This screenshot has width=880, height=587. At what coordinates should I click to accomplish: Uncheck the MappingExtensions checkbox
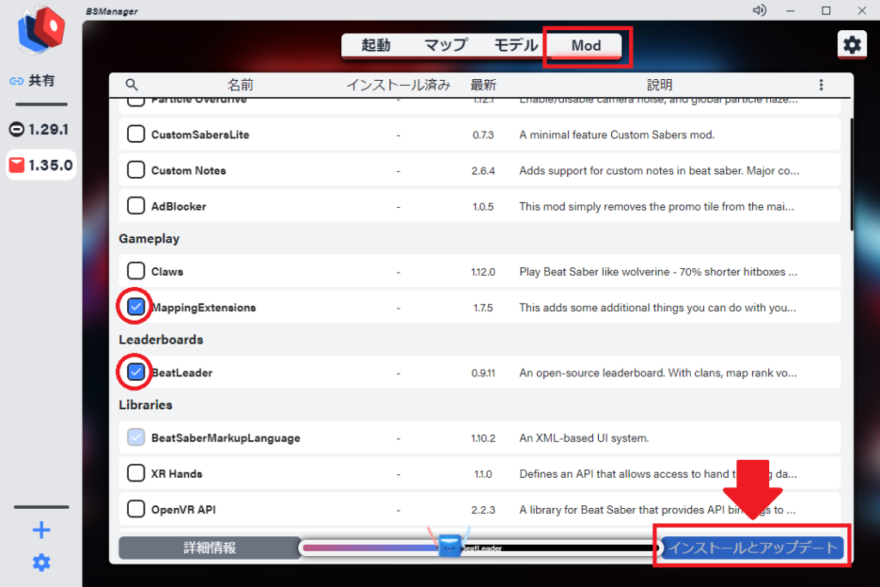[x=136, y=307]
